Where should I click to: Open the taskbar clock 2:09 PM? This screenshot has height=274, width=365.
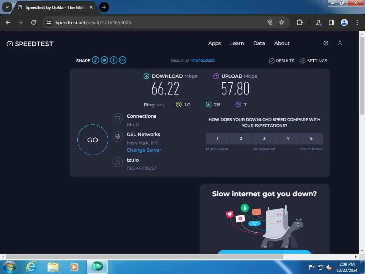(347, 267)
